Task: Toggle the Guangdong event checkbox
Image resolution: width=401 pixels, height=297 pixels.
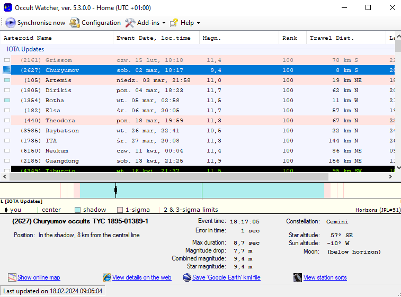Action: pyautogui.click(x=7, y=161)
